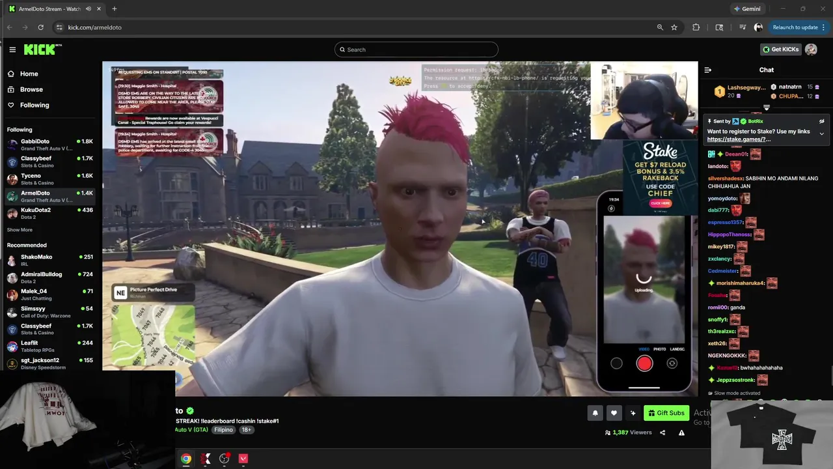This screenshot has width=833, height=469.
Task: Click natnatrn gifter entry
Action: [795, 87]
